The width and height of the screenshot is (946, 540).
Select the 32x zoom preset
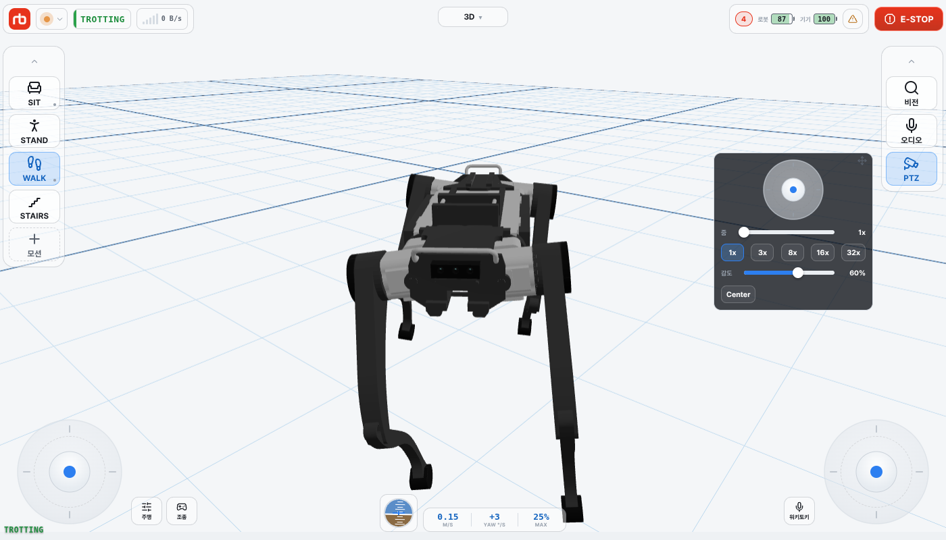point(853,252)
